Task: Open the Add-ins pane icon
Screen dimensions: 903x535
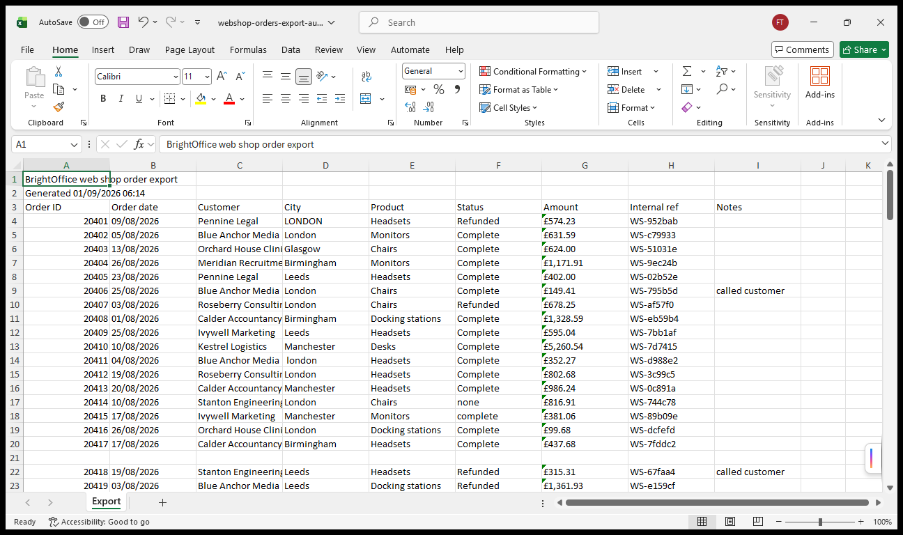Action: (820, 82)
